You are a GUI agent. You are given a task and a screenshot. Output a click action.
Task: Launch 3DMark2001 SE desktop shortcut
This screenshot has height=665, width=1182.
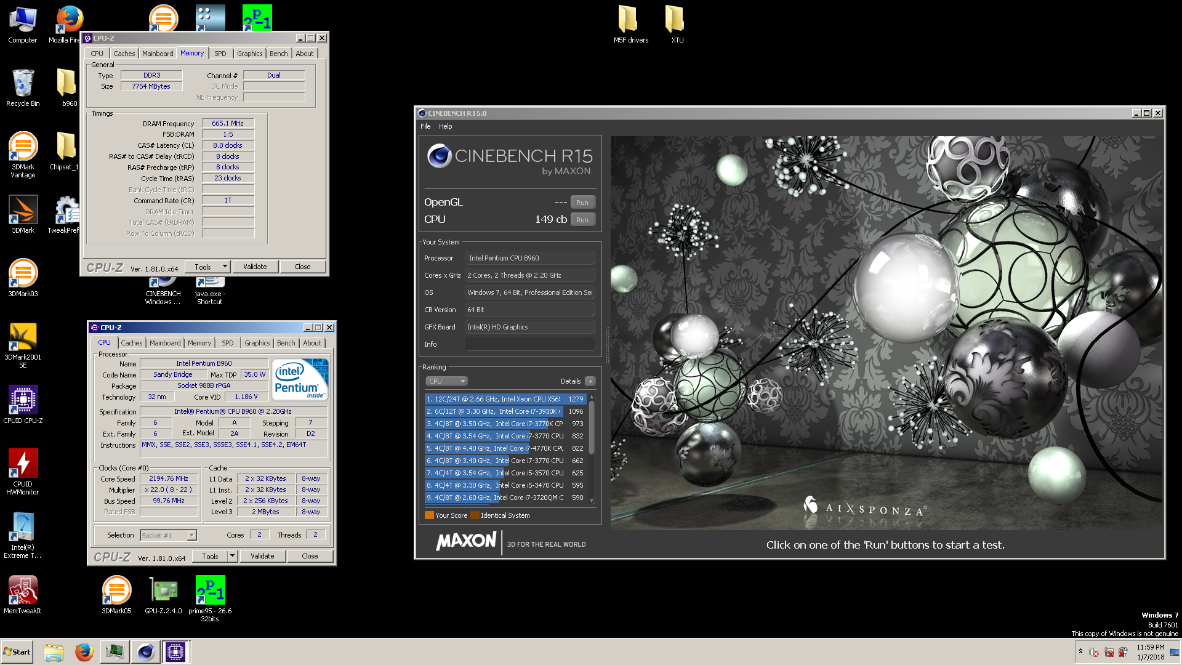(x=23, y=345)
